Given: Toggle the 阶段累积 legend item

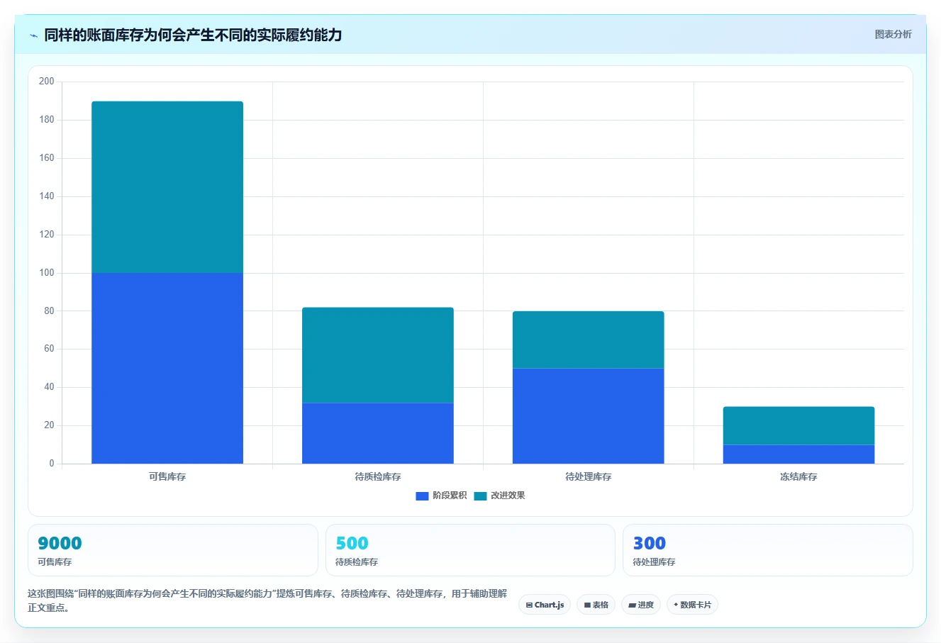Looking at the screenshot, I should (441, 496).
